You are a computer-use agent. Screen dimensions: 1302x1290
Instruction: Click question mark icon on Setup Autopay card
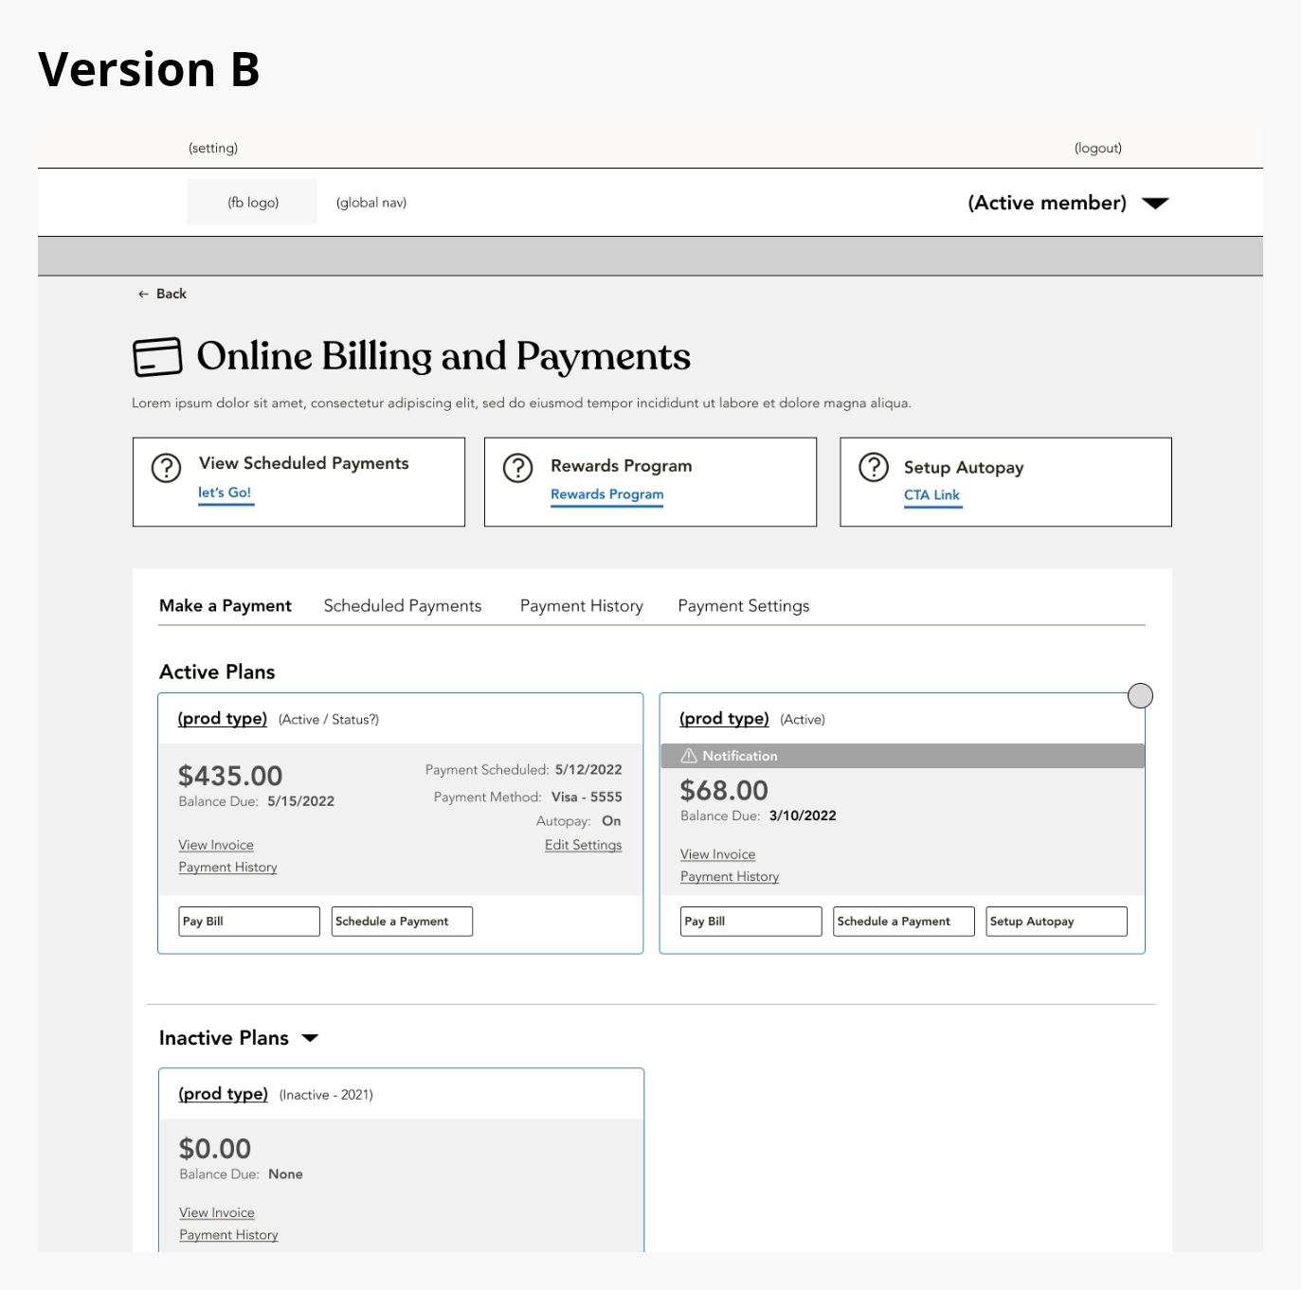pyautogui.click(x=874, y=467)
